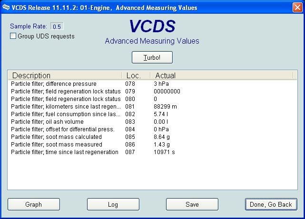Click location number 086
305x219 pixels.
[x=130, y=145]
